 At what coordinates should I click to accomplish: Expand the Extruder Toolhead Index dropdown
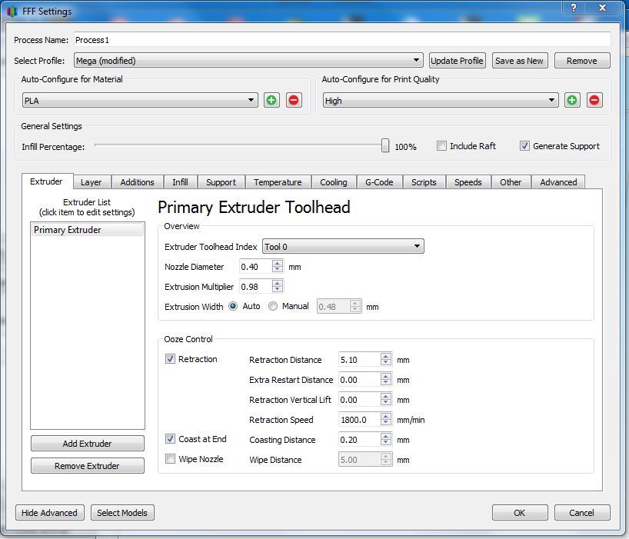[x=343, y=247]
